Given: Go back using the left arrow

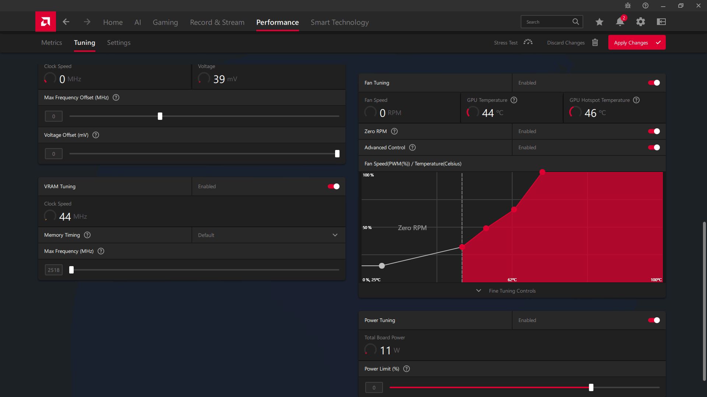Looking at the screenshot, I should point(66,22).
